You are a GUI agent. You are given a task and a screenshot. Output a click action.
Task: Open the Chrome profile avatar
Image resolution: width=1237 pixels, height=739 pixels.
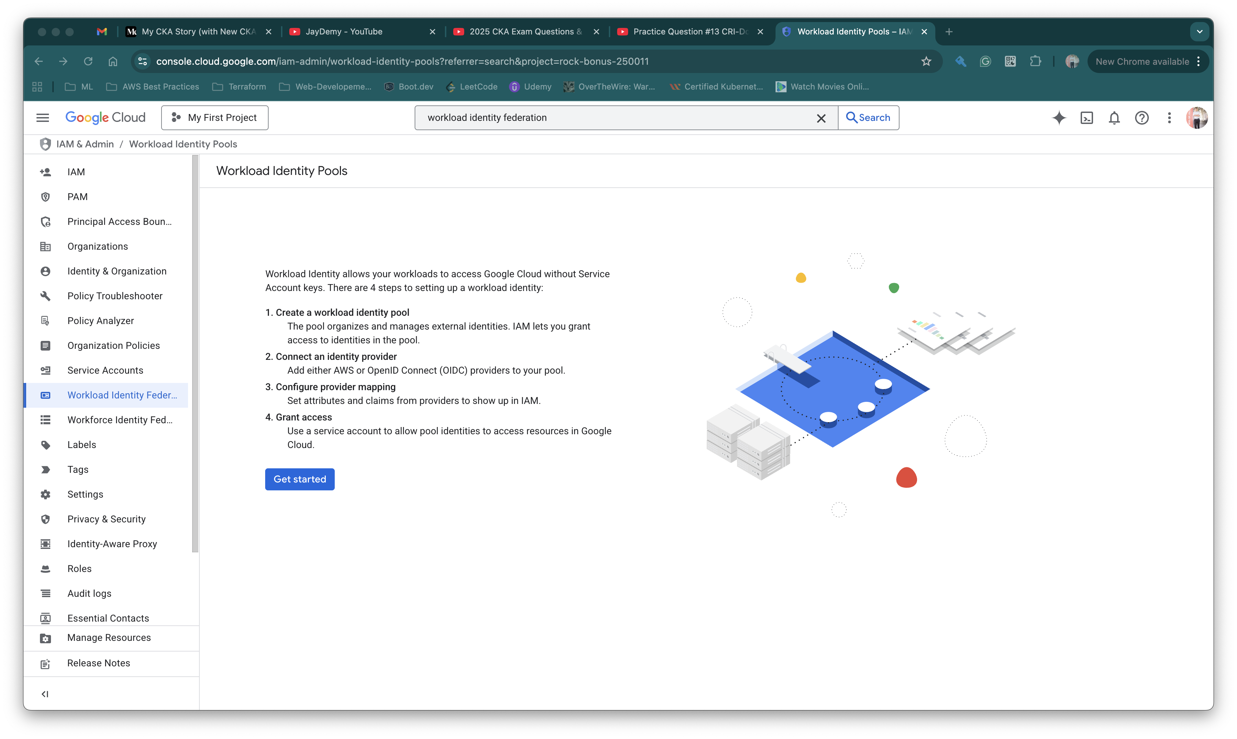point(1072,61)
